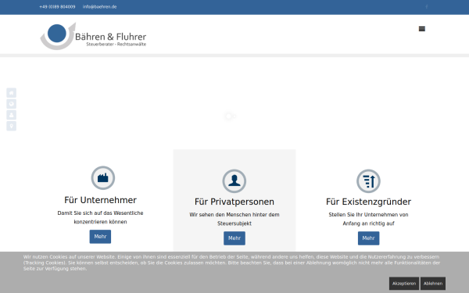
Task: Decline cookies with Ablehnen button
Action: click(433, 284)
